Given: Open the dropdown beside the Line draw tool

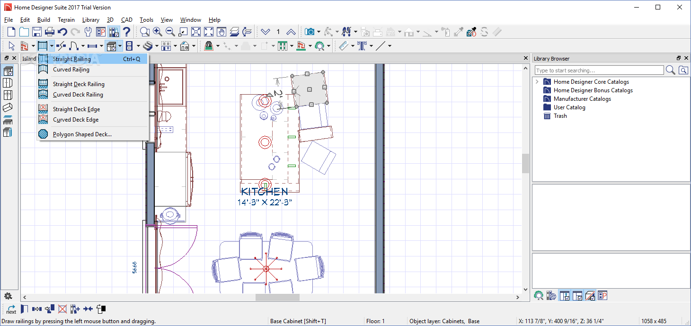Looking at the screenshot, I should [390, 46].
